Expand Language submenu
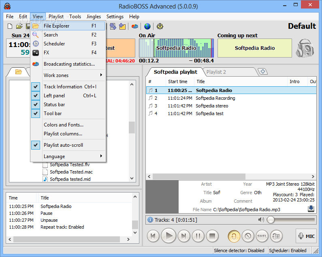This screenshot has width=322, height=257. (68, 156)
